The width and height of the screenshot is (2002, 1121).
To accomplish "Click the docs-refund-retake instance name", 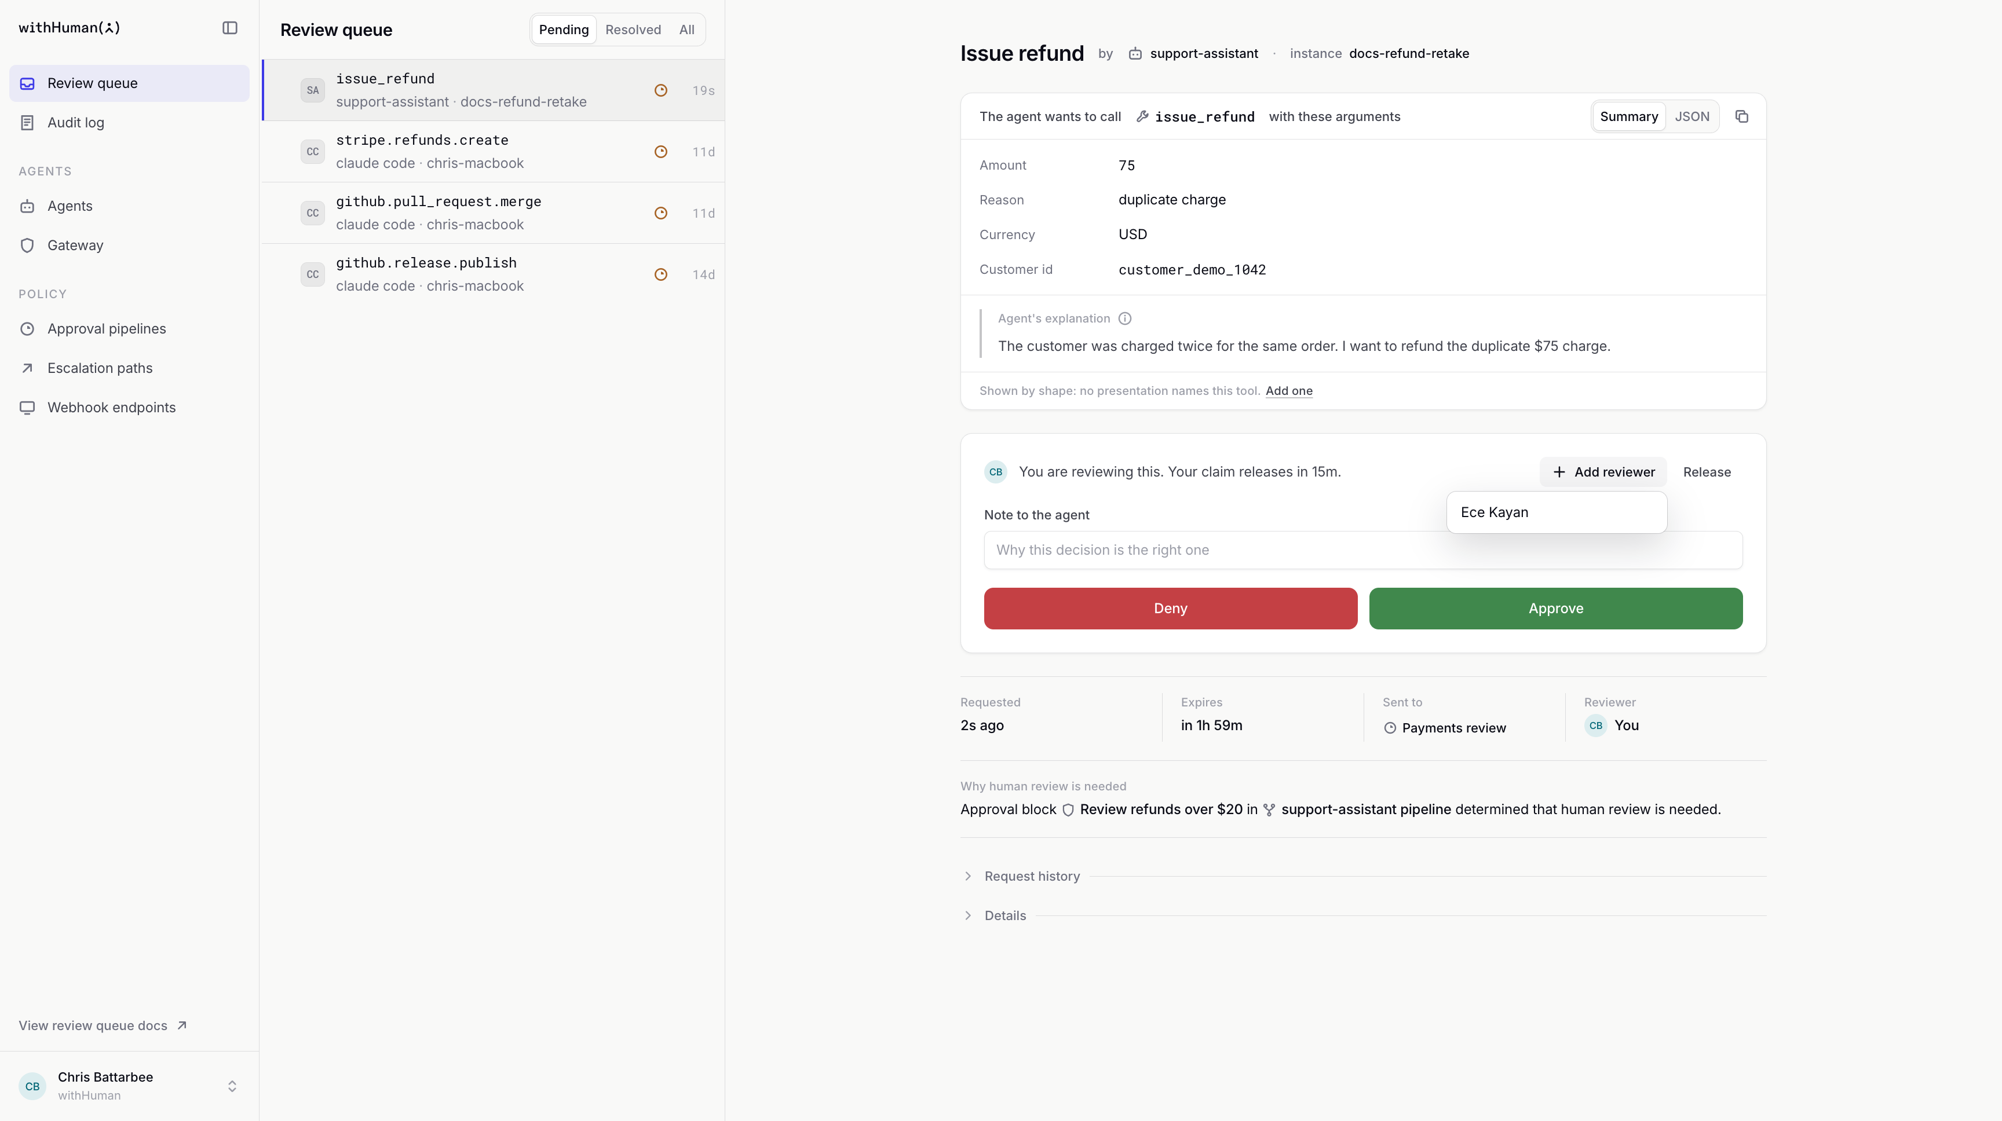I will click(x=1409, y=54).
